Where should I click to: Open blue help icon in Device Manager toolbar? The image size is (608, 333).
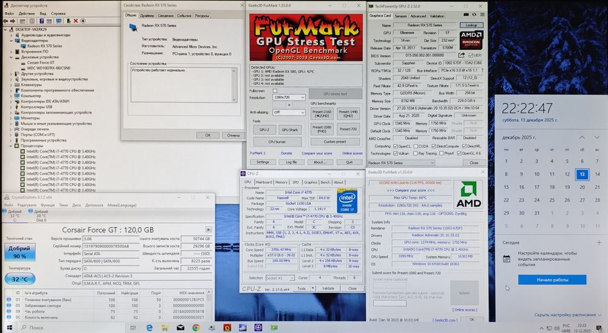click(41, 21)
